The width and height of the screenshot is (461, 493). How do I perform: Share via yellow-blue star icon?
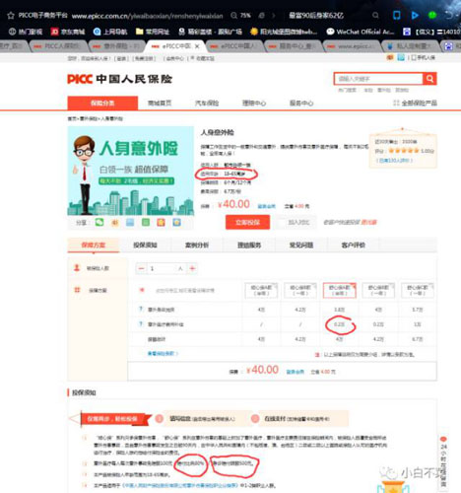coord(176,223)
